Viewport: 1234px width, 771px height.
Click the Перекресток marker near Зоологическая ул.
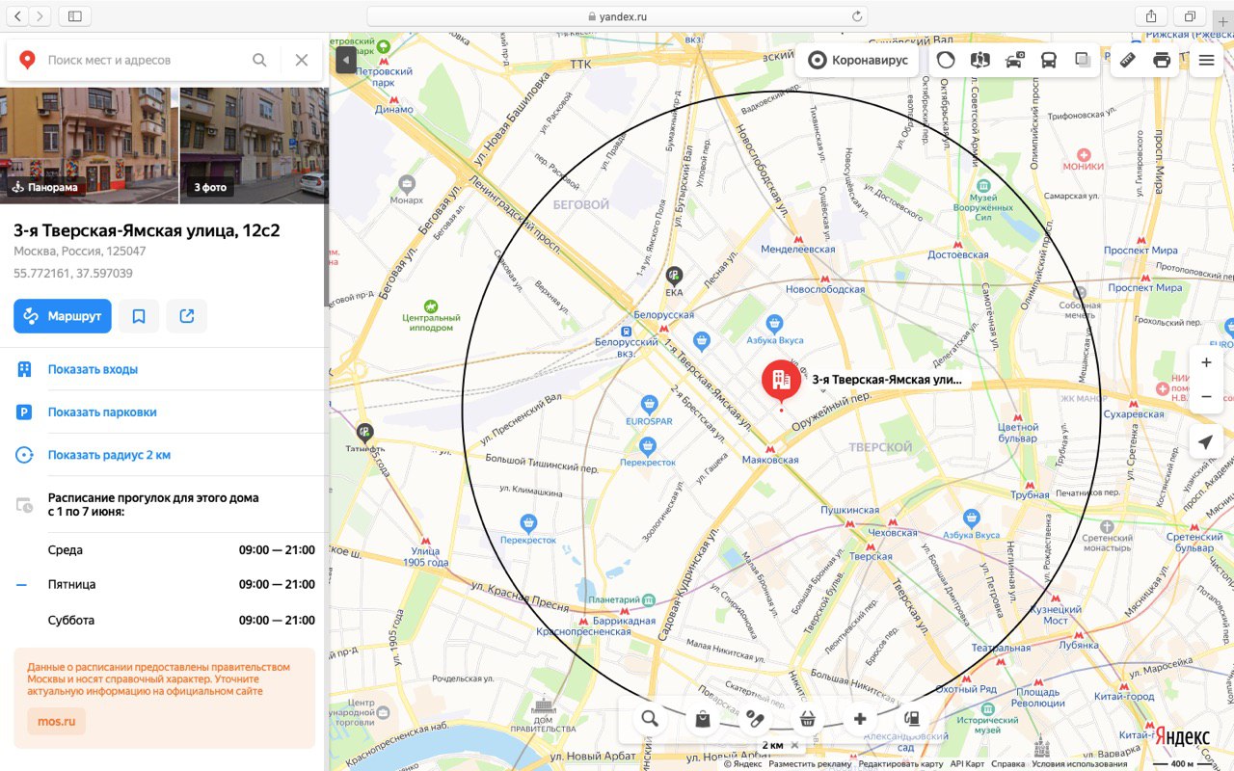tap(647, 445)
